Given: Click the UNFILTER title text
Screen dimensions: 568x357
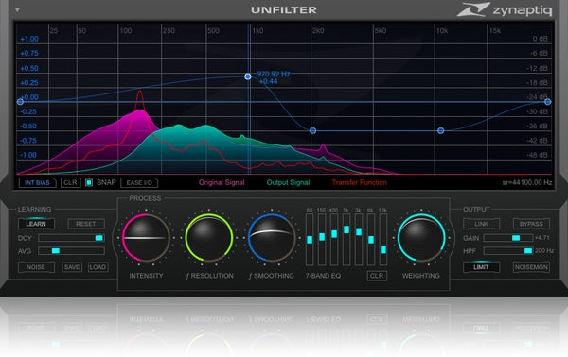Looking at the screenshot, I should point(284,10).
